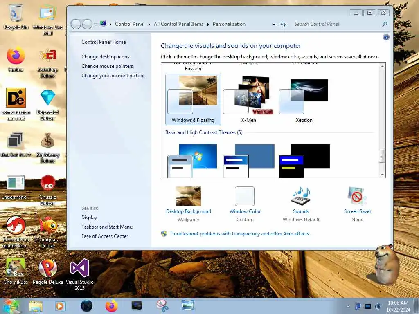Screen dimensions: 419x314
Task: Launch AstroPop Deluxe desktop icon
Action: pos(47,63)
